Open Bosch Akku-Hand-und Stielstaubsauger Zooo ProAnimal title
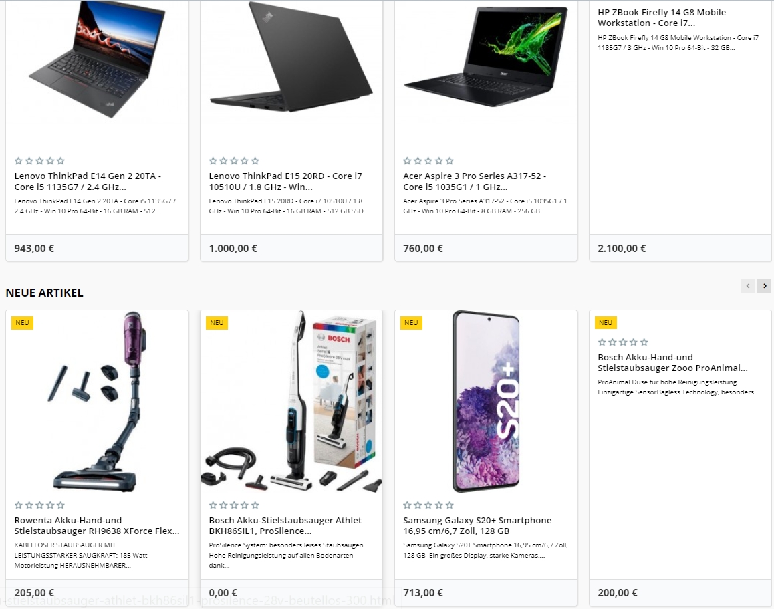Viewport: 774px width, 609px height. pos(672,362)
